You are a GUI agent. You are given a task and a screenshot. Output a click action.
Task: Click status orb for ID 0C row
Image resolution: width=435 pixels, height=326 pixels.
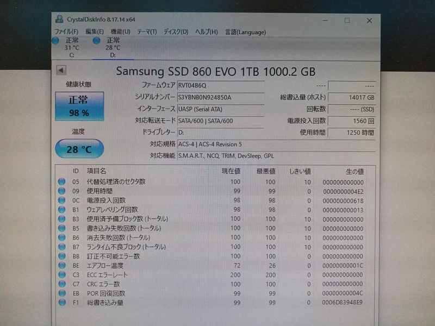pyautogui.click(x=61, y=200)
